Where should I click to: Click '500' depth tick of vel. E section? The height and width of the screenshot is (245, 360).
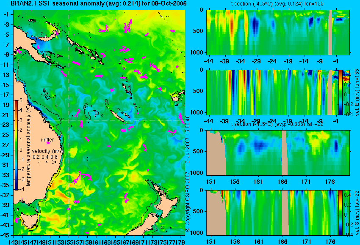coord(198,91)
